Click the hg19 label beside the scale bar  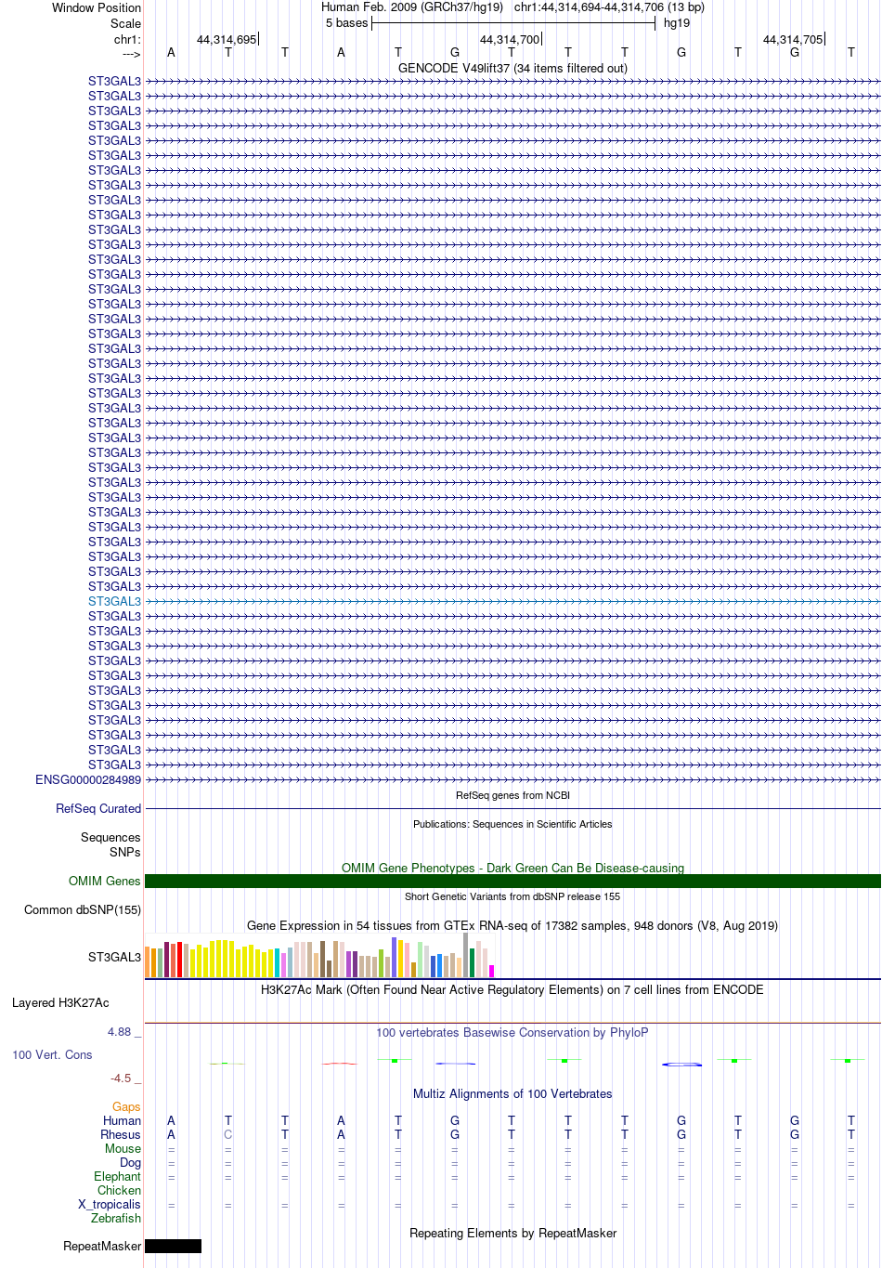coord(677,23)
